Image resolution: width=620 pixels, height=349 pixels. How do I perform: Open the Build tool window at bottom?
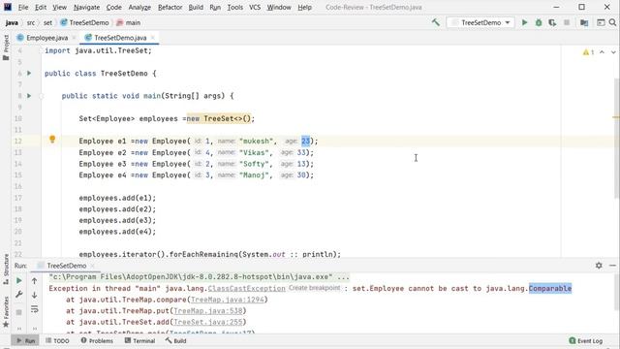[175, 340]
